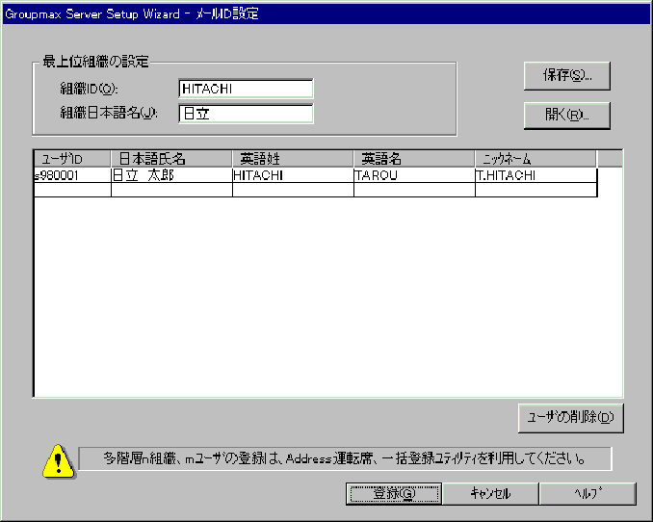This screenshot has height=522, width=653.
Task: Click the empty 英語姓 cell in second row
Action: pyautogui.click(x=293, y=190)
